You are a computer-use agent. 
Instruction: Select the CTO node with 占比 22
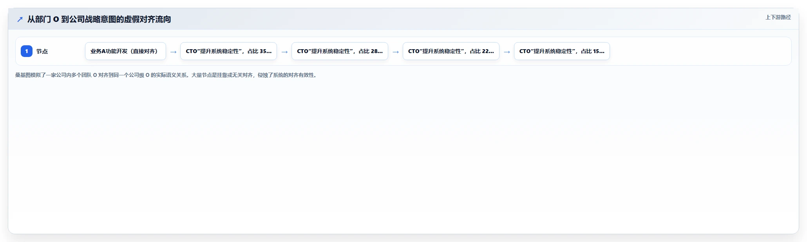click(451, 51)
